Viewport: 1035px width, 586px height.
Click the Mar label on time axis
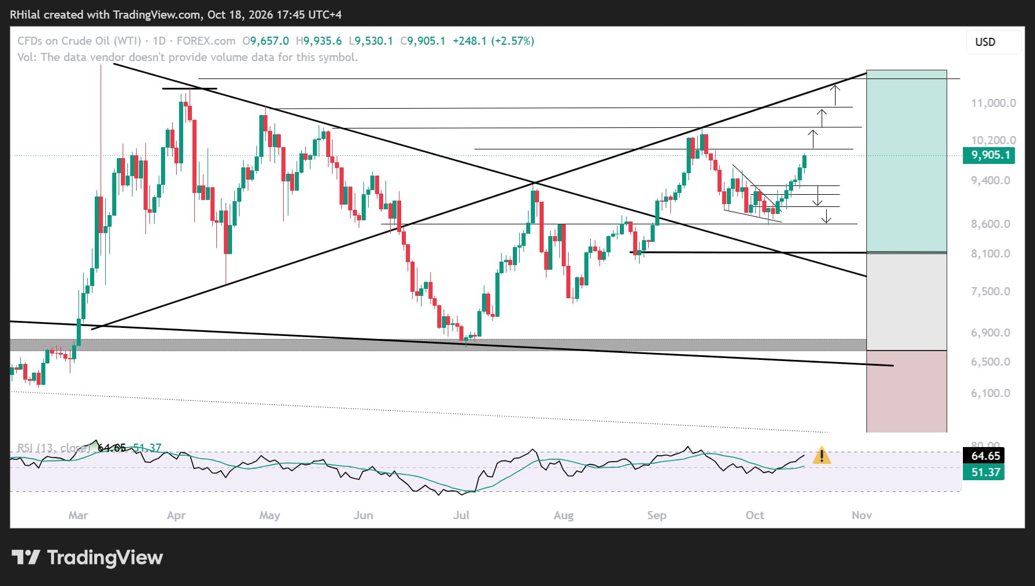pos(78,515)
